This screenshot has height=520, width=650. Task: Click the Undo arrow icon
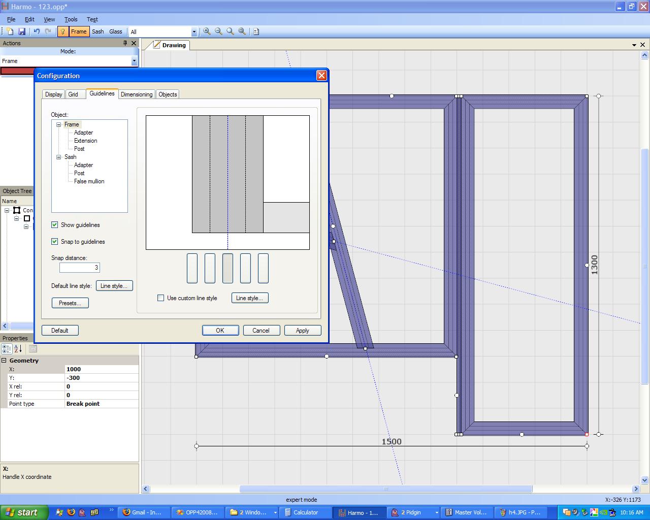click(x=37, y=31)
